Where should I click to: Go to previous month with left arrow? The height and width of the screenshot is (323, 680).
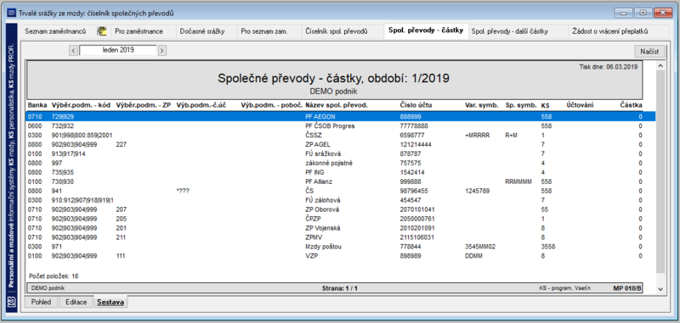coord(73,50)
